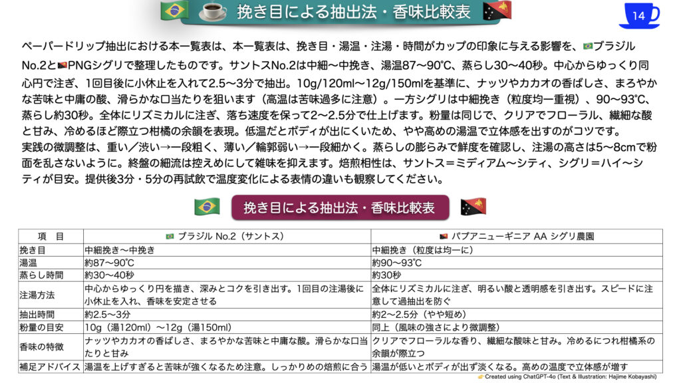Image resolution: width=681 pixels, height=383 pixels.
Task: Click the cell starting 湯温を上げすぎると苦味が強くなる
Action: pos(227,367)
